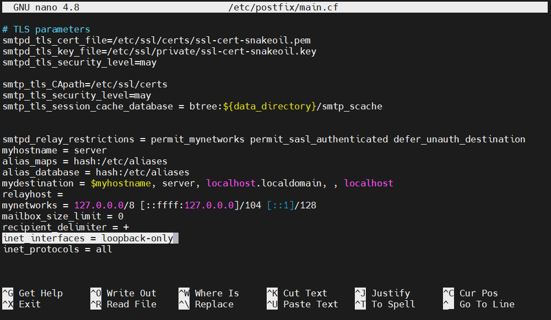This screenshot has height=320, width=551.
Task: Click the [::1]/128 network value
Action: point(291,206)
